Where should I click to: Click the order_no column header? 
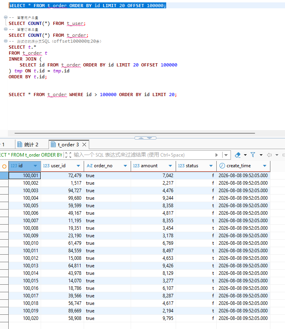[107, 166]
